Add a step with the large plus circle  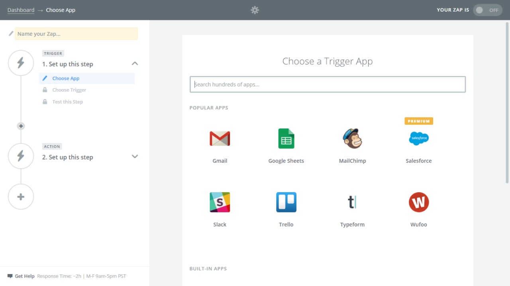tap(21, 197)
